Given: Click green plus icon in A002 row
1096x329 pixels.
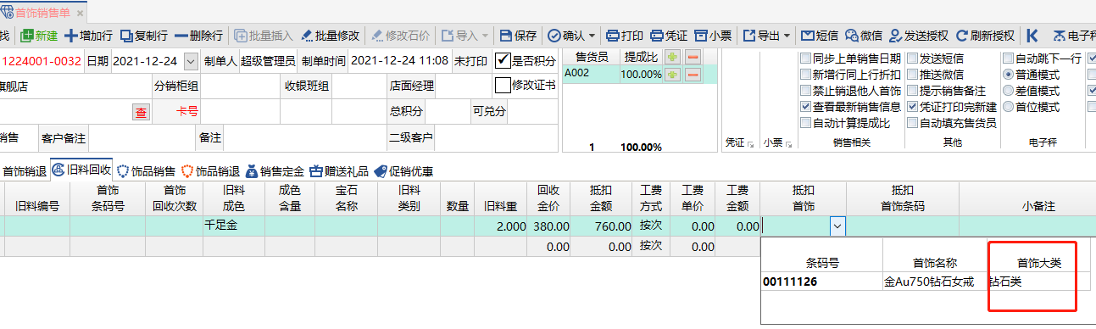Looking at the screenshot, I should click(673, 75).
